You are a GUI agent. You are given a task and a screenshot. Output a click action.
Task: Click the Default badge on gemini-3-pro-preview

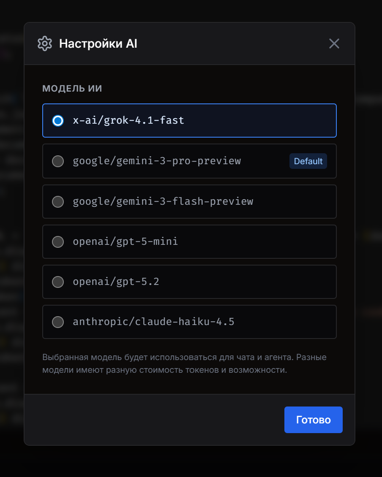pos(308,161)
